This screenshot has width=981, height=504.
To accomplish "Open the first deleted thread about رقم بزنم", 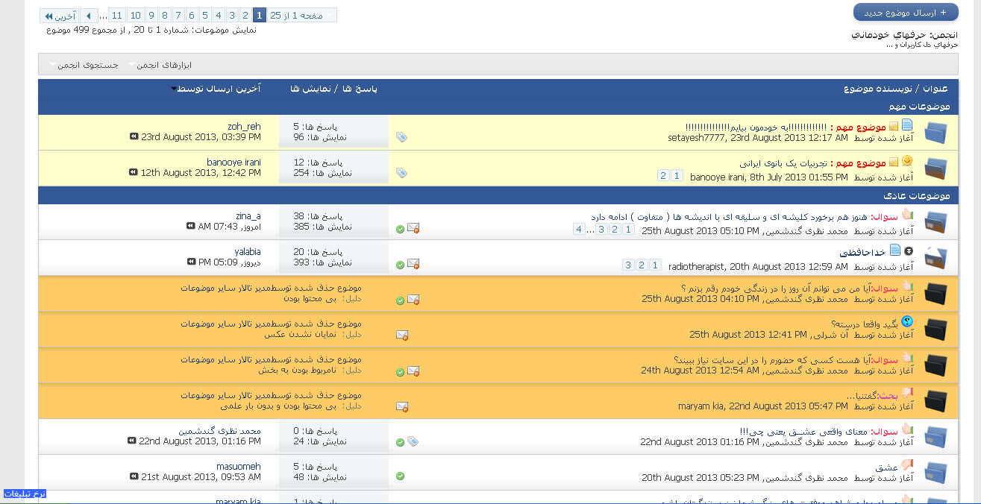I will [776, 288].
